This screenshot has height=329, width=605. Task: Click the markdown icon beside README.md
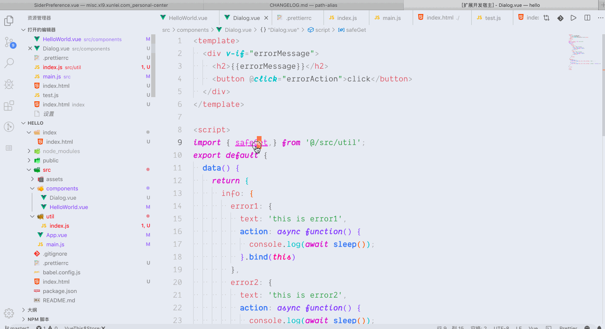[37, 300]
